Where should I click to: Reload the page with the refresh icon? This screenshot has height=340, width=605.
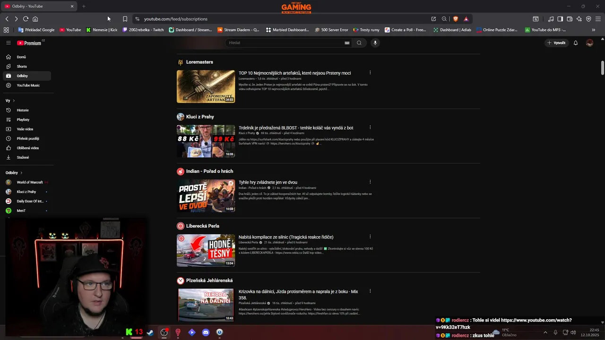coord(26,19)
